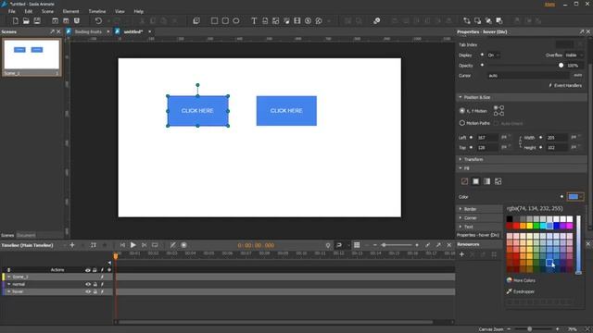Screen dimensions: 593x333
Task: Select the Ellipse drawing tool
Action: [236, 21]
